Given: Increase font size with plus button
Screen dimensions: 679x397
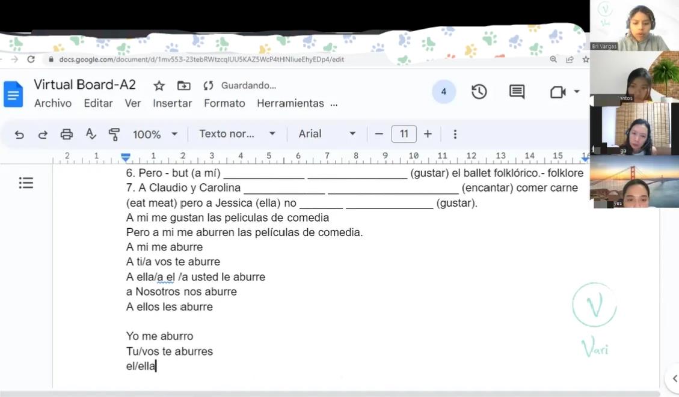Looking at the screenshot, I should pyautogui.click(x=428, y=134).
